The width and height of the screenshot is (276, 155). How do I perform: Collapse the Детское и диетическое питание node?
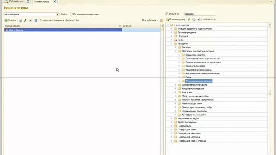(x=176, y=51)
